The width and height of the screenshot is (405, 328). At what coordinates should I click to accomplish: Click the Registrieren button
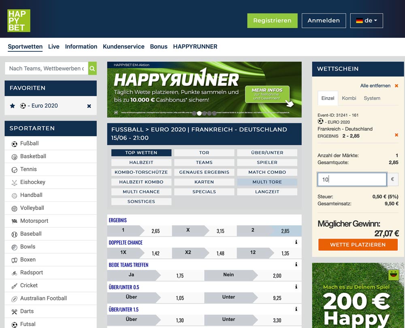(272, 21)
